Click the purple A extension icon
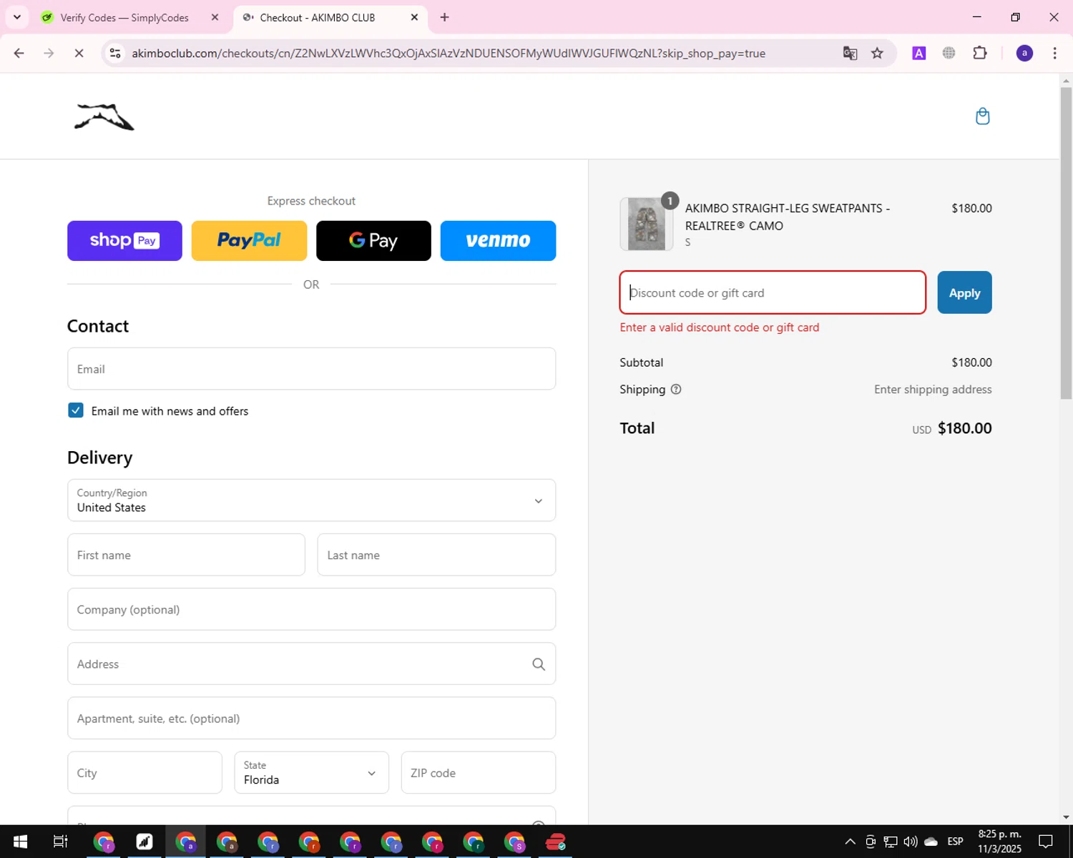Image resolution: width=1073 pixels, height=858 pixels. coord(919,53)
